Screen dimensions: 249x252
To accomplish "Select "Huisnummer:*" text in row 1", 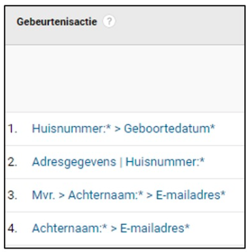I will [71, 129].
